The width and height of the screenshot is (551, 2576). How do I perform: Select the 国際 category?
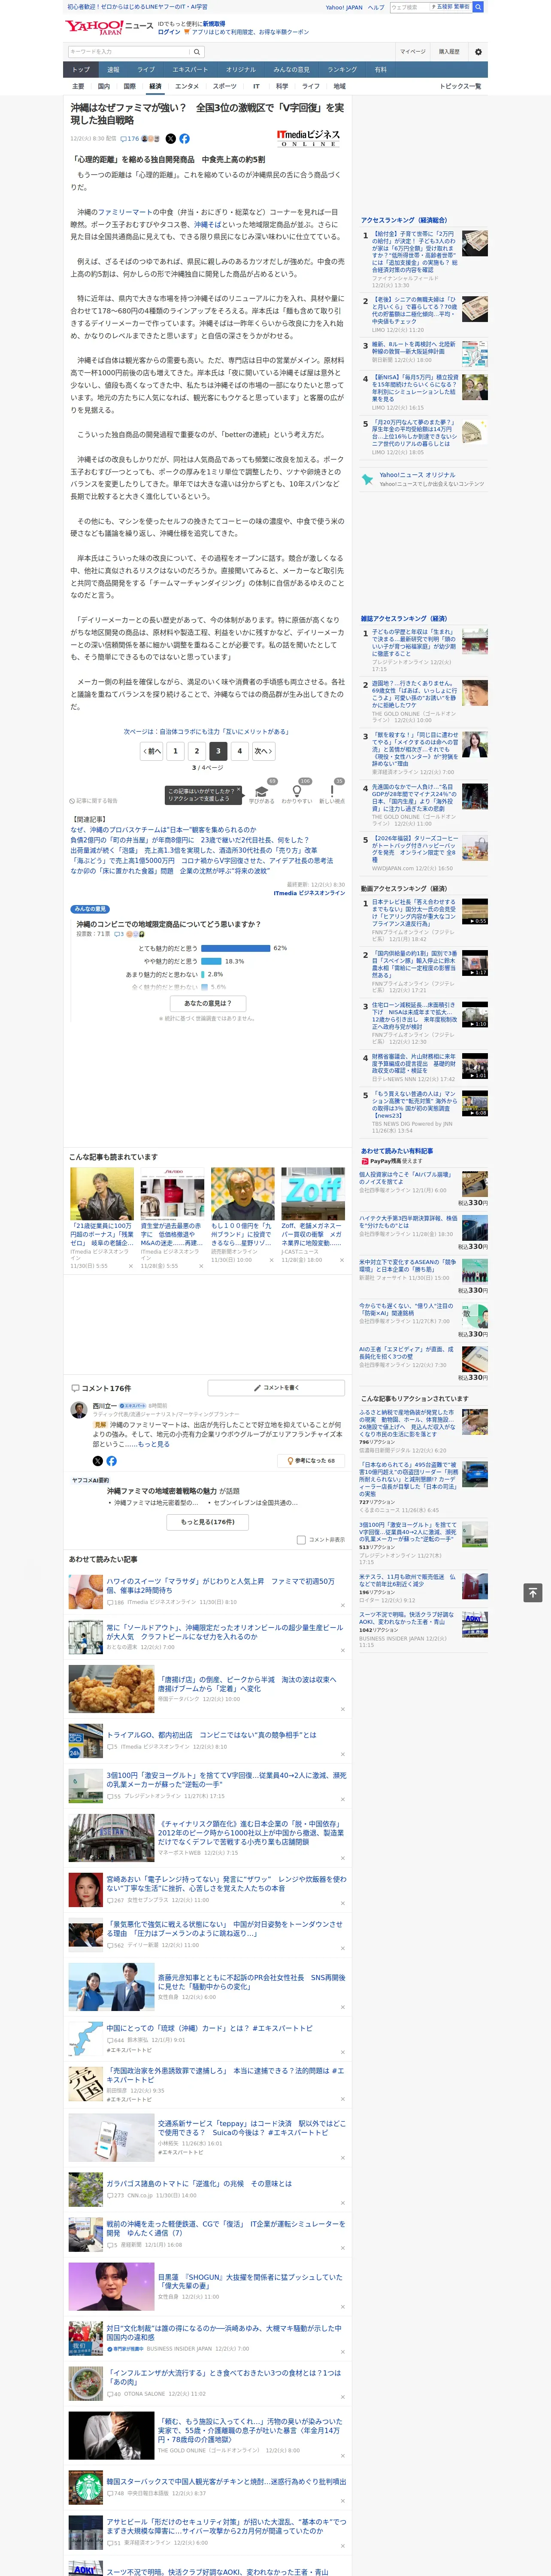129,86
